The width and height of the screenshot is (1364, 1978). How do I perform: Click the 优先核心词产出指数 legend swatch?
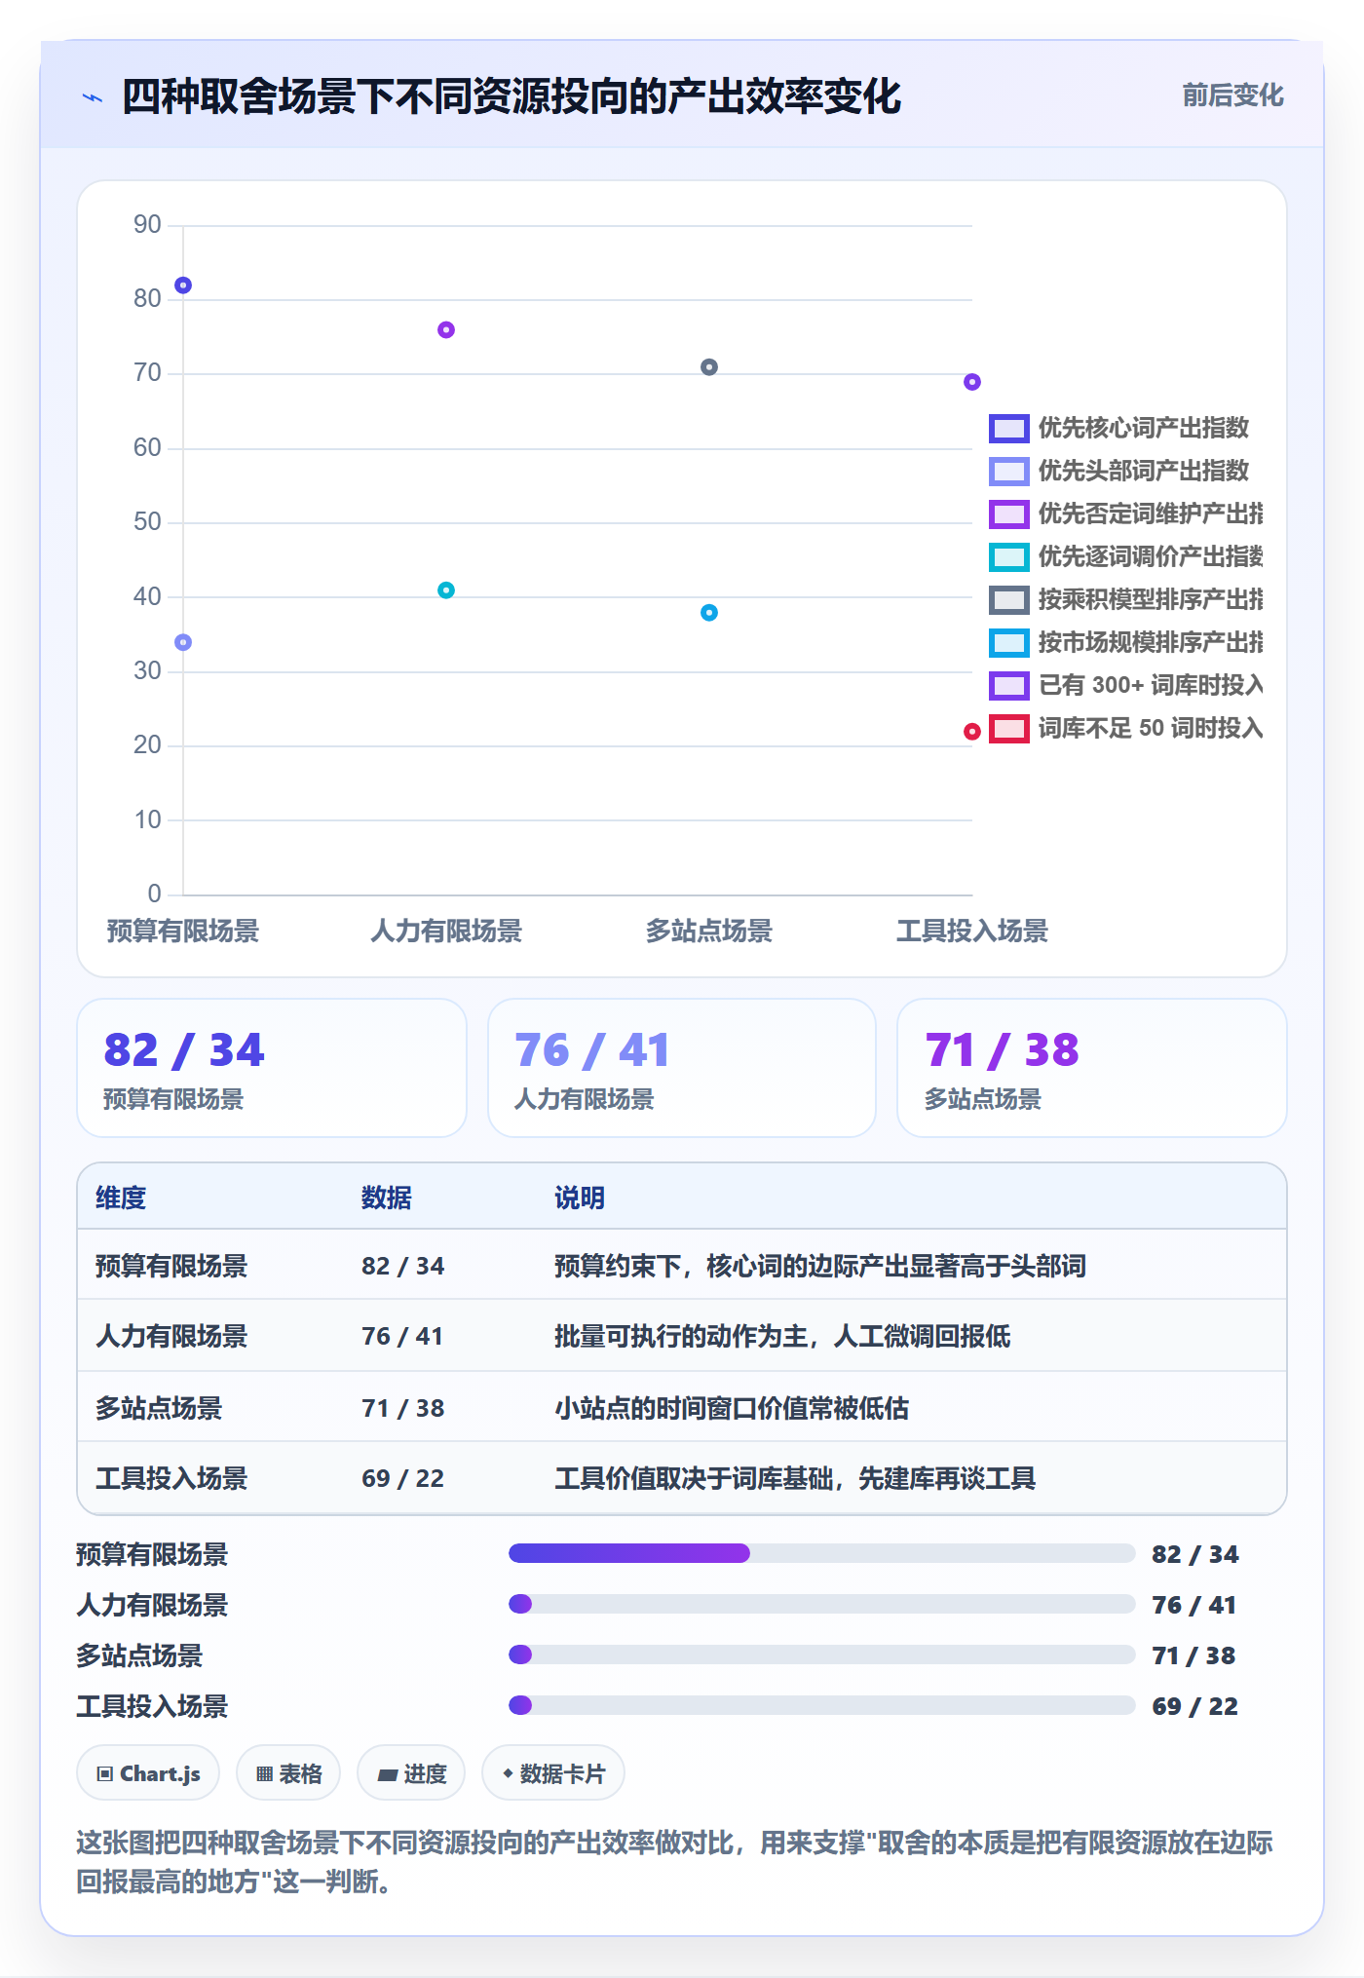click(1008, 429)
